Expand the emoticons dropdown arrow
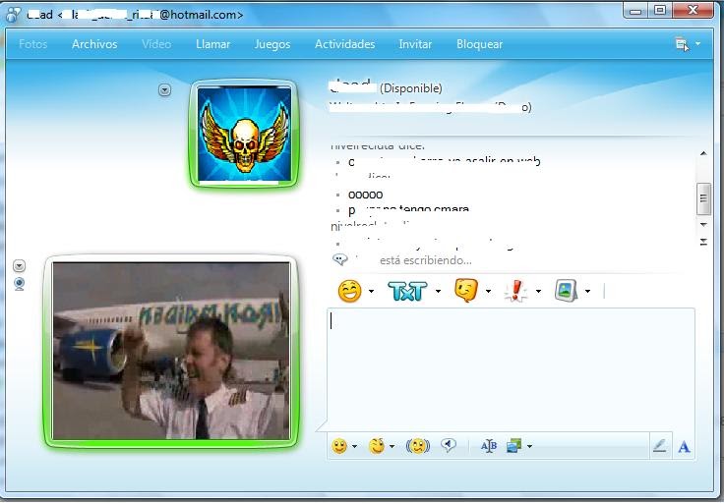Image resolution: width=724 pixels, height=504 pixels. (354, 446)
